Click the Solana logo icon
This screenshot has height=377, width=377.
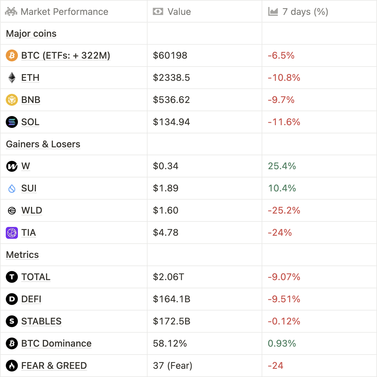pyautogui.click(x=12, y=122)
